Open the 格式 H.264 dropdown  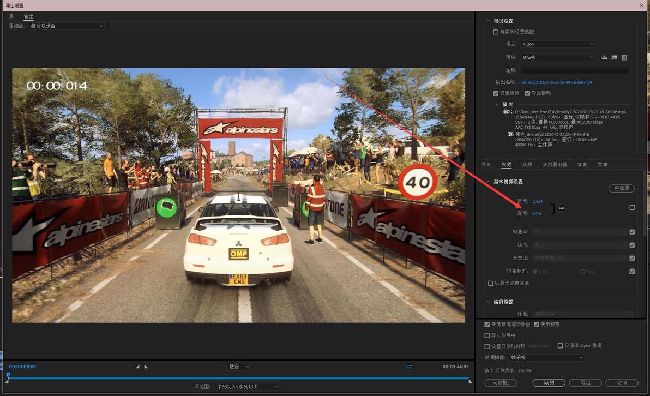558,44
